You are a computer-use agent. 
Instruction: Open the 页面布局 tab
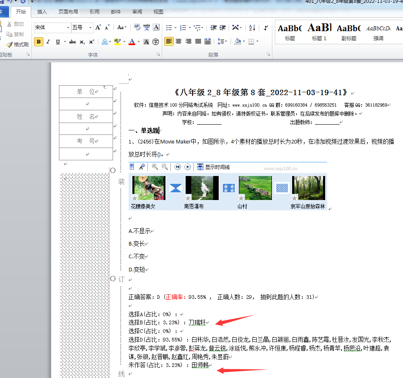click(x=68, y=12)
